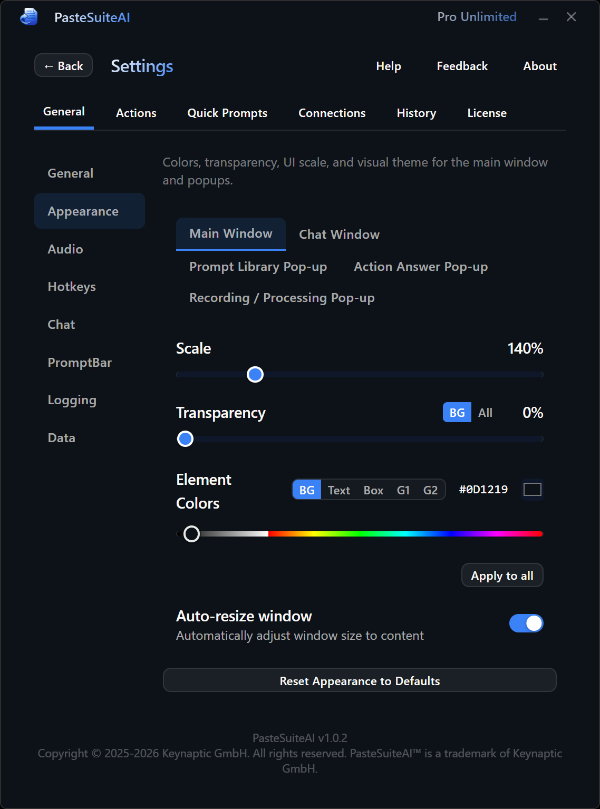
Task: Select the Main Window sub-tab
Action: click(231, 233)
